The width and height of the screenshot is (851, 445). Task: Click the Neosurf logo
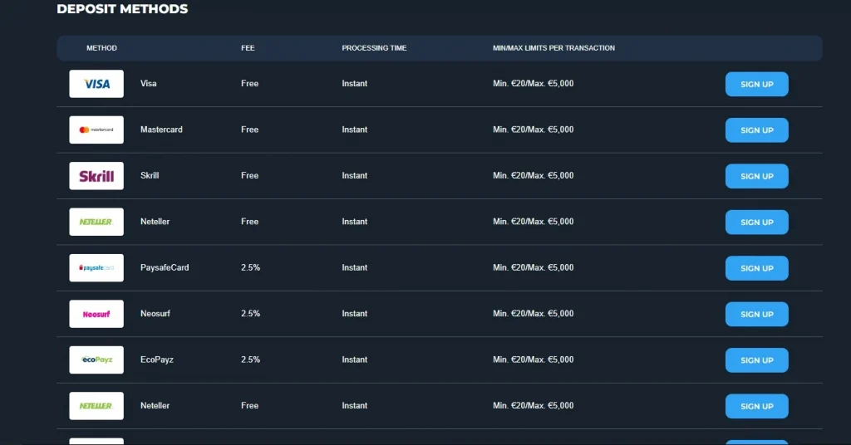[96, 314]
